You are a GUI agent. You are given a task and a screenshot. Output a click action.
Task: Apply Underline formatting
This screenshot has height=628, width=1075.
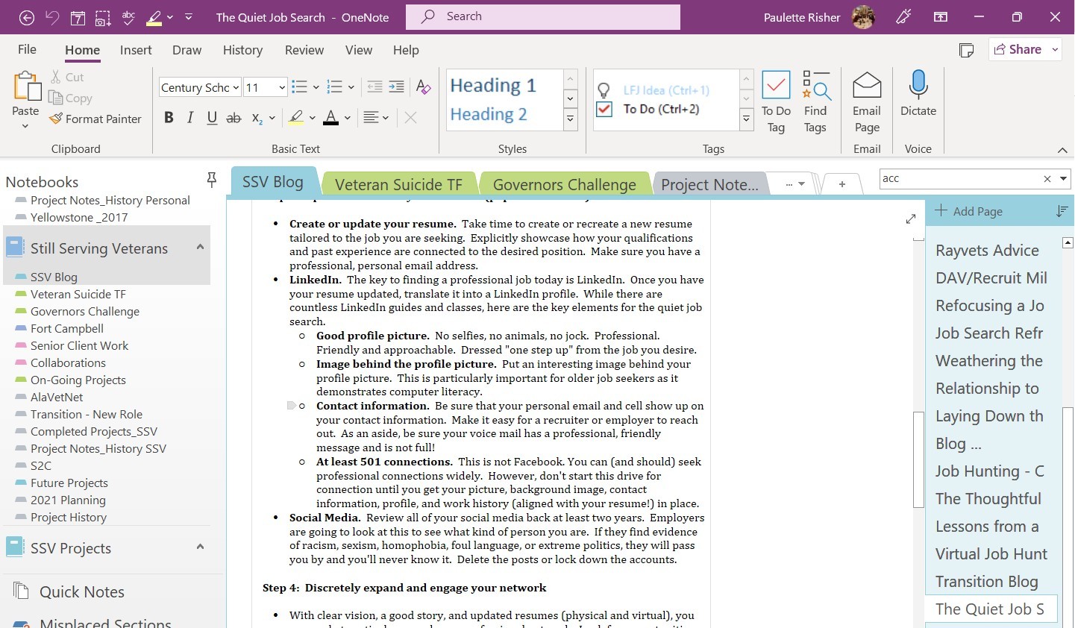click(212, 118)
